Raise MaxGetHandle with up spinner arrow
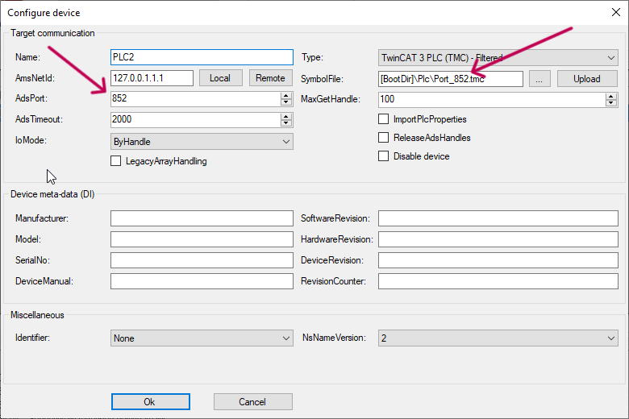Viewport: 629px width, 419px height. tap(610, 95)
